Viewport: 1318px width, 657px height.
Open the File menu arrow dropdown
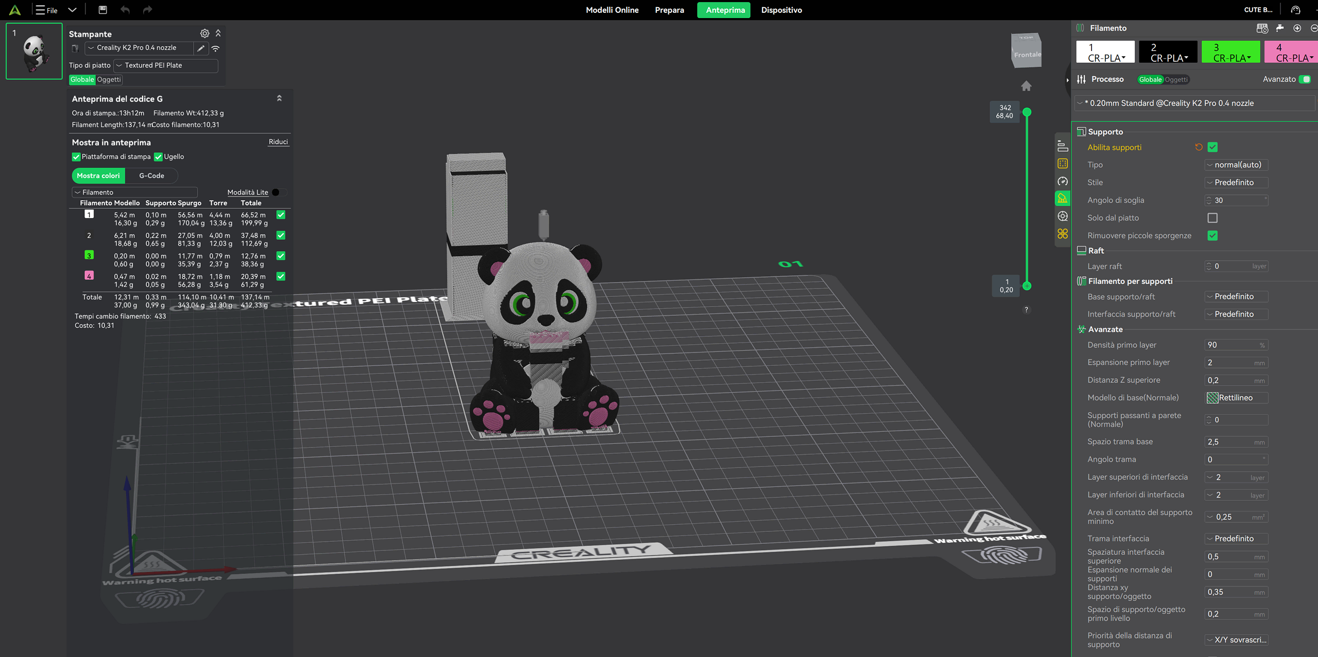click(72, 10)
